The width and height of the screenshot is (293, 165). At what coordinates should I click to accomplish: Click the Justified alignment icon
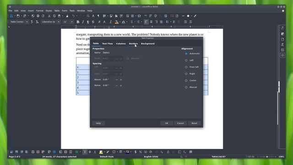161,22
